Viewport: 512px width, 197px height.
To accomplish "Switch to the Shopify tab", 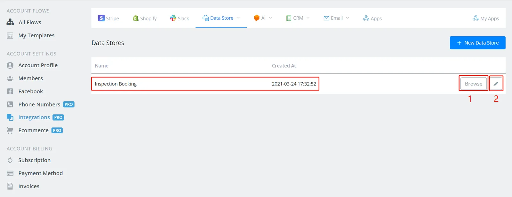I will pyautogui.click(x=145, y=18).
